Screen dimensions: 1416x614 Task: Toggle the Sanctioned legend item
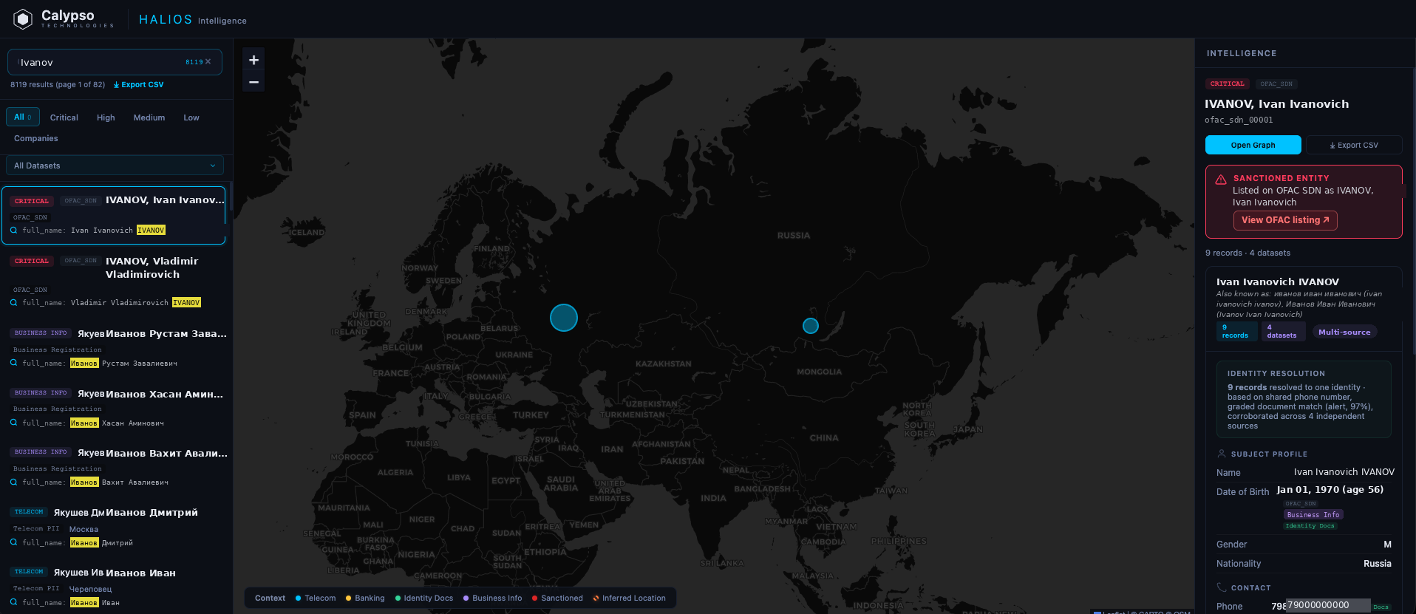(557, 598)
